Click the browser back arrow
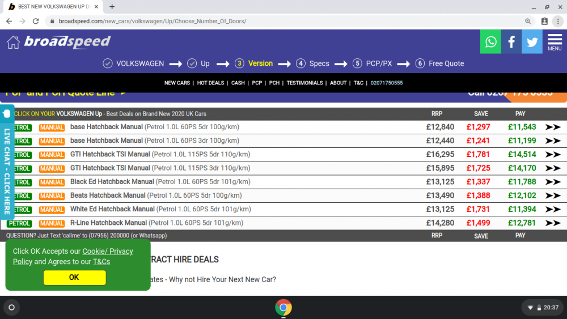This screenshot has height=319, width=567. coord(9,22)
